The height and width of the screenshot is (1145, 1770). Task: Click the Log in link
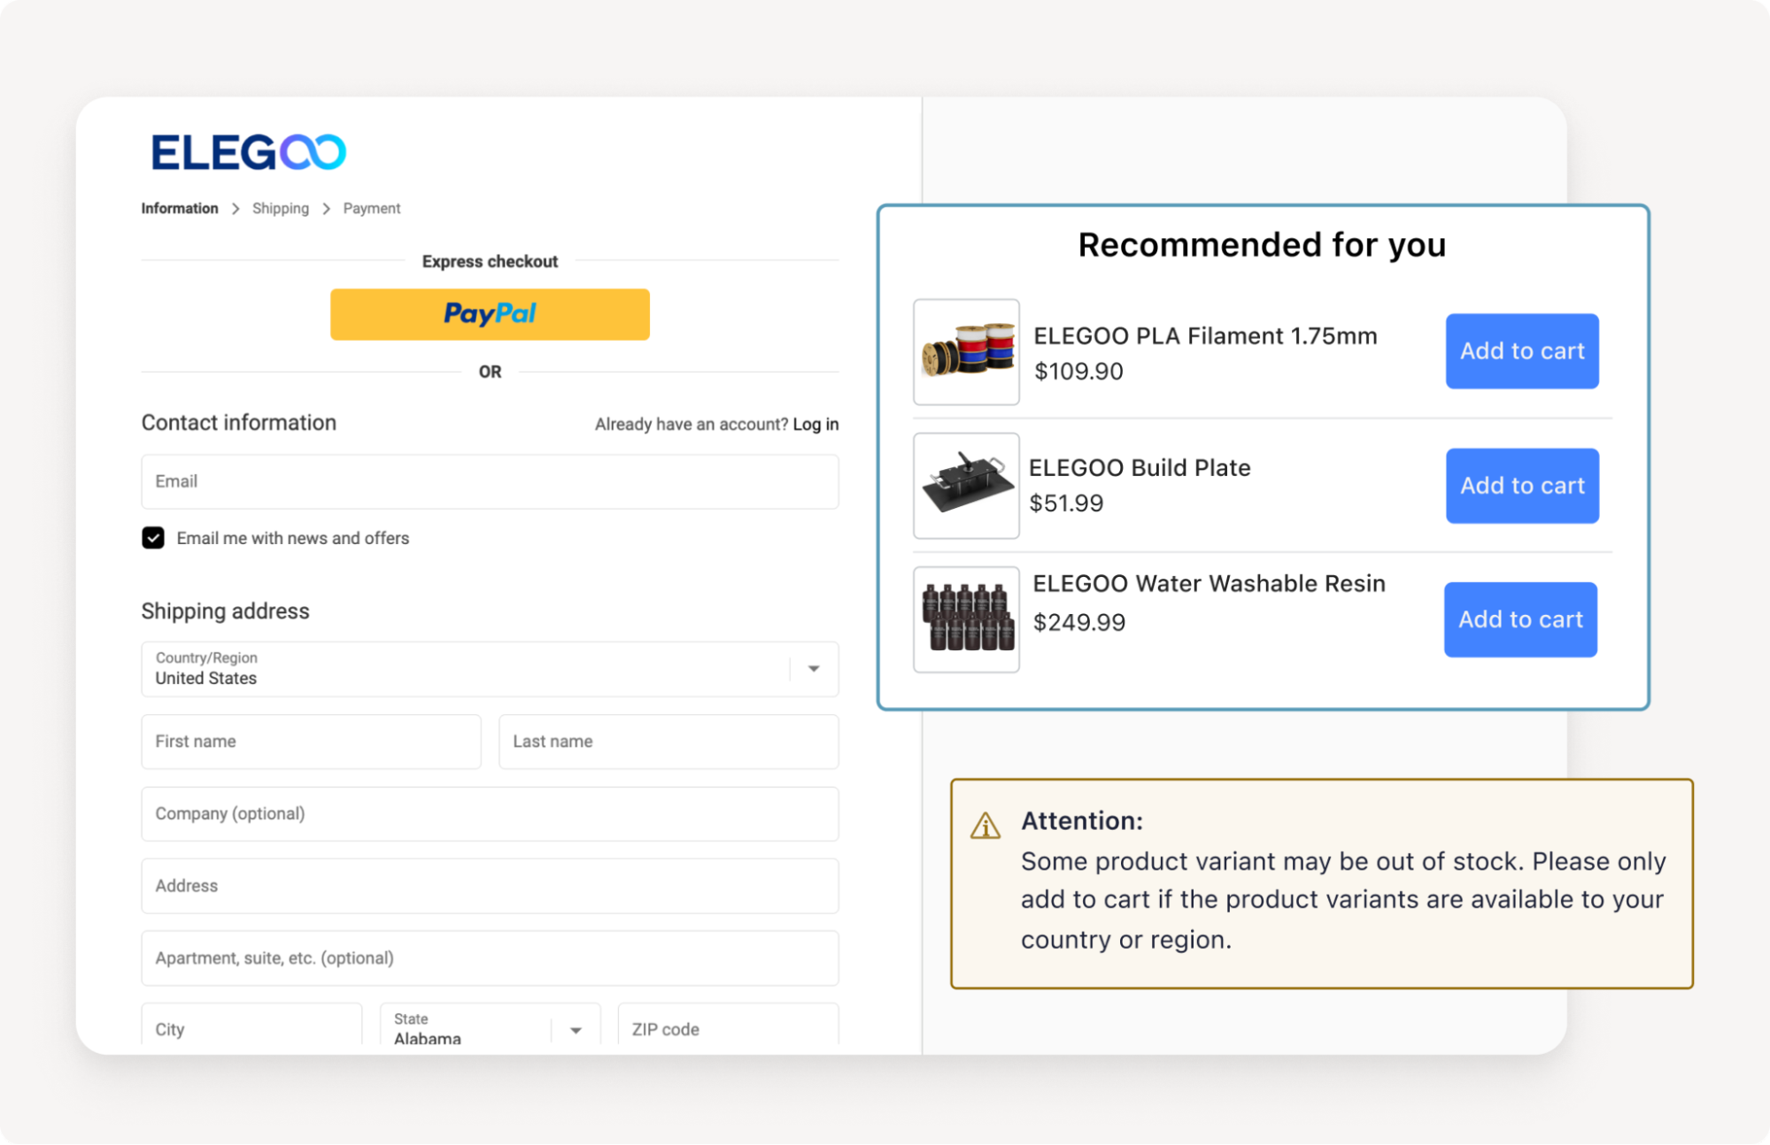[815, 425]
